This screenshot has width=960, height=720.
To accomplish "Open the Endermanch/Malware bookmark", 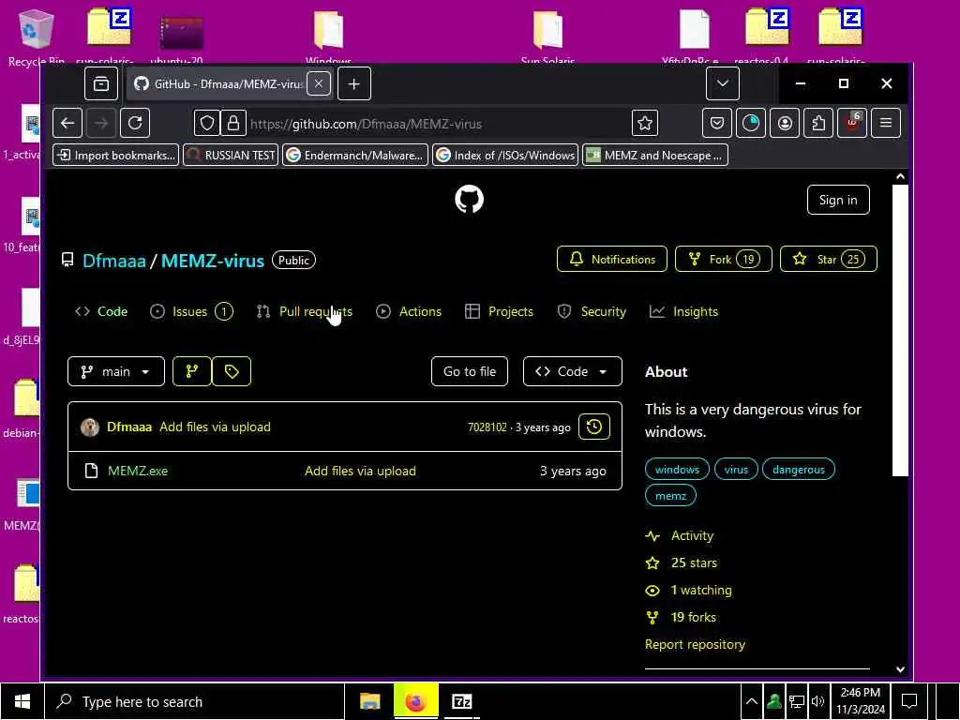I will 355,156.
